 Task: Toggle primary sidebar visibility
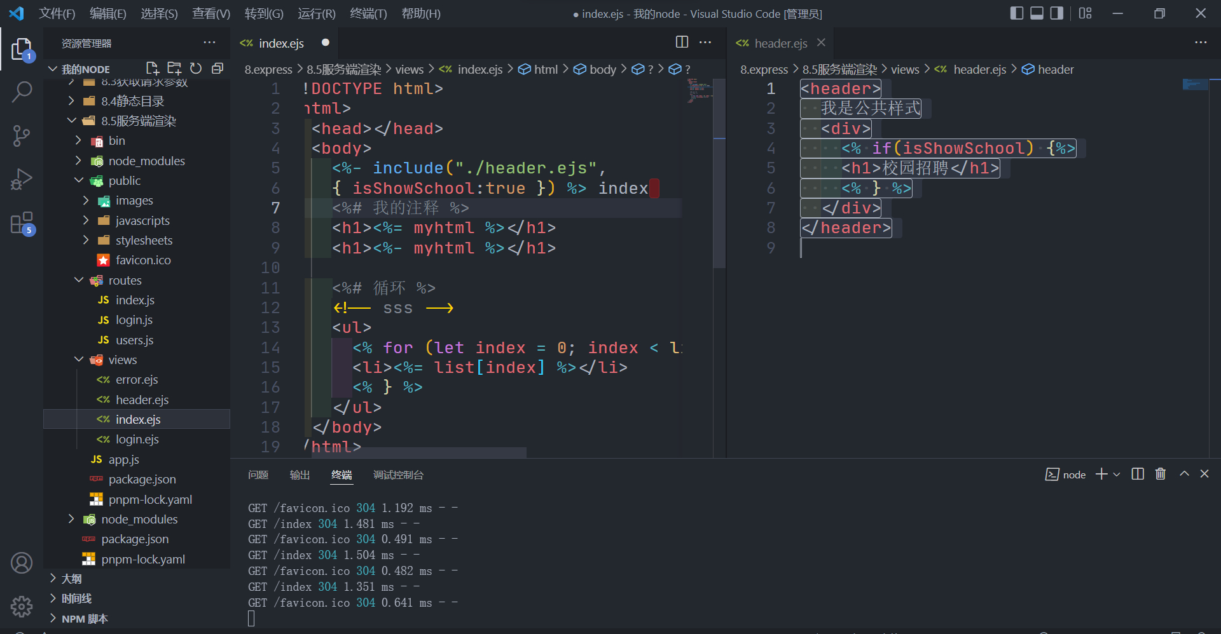point(1017,13)
